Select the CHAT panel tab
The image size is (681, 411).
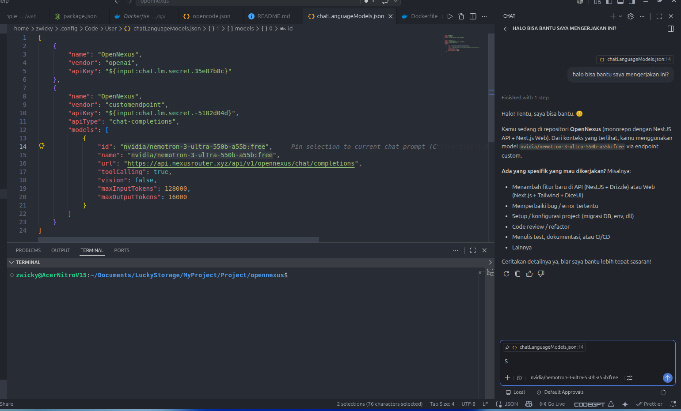tap(509, 16)
